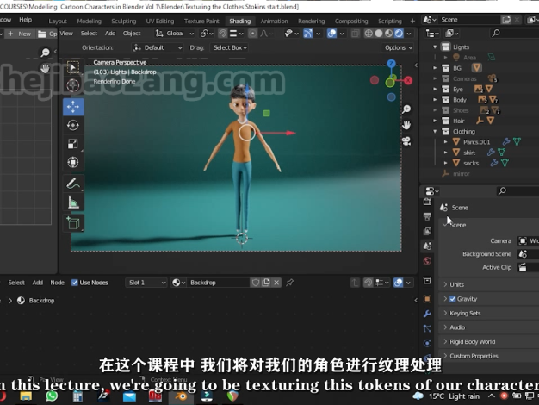Select the Cursor tool in toolbar
The image size is (539, 405).
(x=73, y=85)
